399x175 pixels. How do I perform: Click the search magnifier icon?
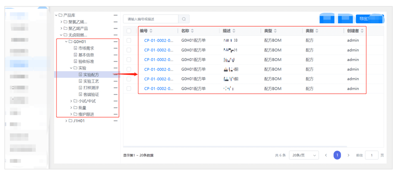click(x=184, y=19)
